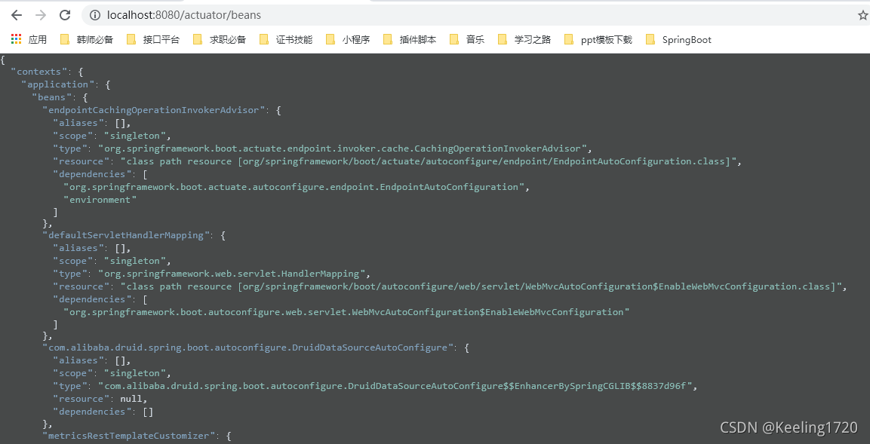Screen dimensions: 870x444
Task: Go back to the previous page
Action: click(x=16, y=15)
